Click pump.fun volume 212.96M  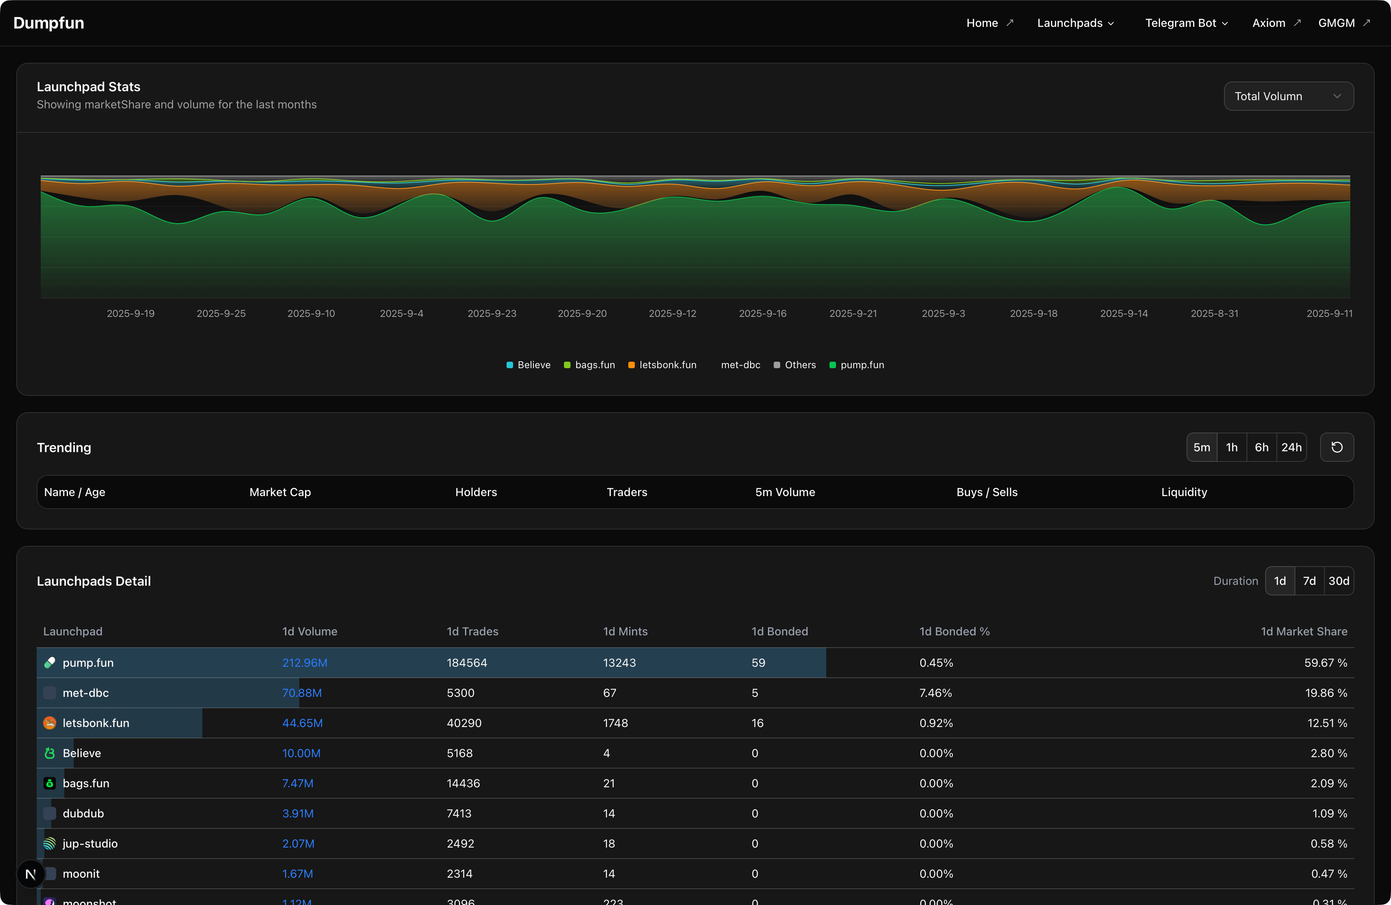(305, 662)
